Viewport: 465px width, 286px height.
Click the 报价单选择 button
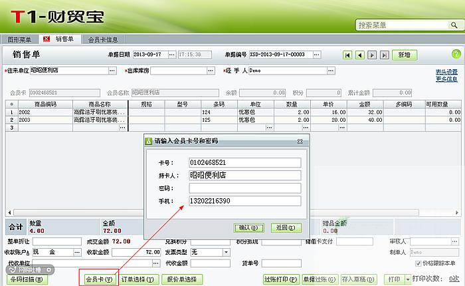pos(182,279)
